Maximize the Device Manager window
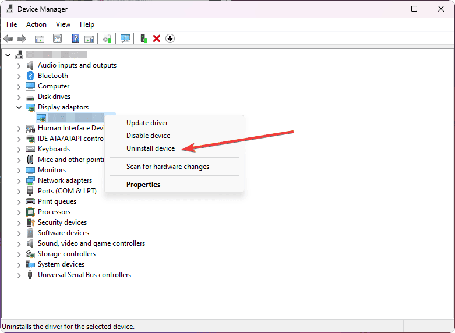The height and width of the screenshot is (333, 455). pyautogui.click(x=414, y=9)
